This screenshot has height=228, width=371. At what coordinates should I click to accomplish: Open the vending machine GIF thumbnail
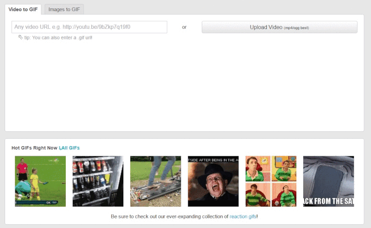coord(98,181)
